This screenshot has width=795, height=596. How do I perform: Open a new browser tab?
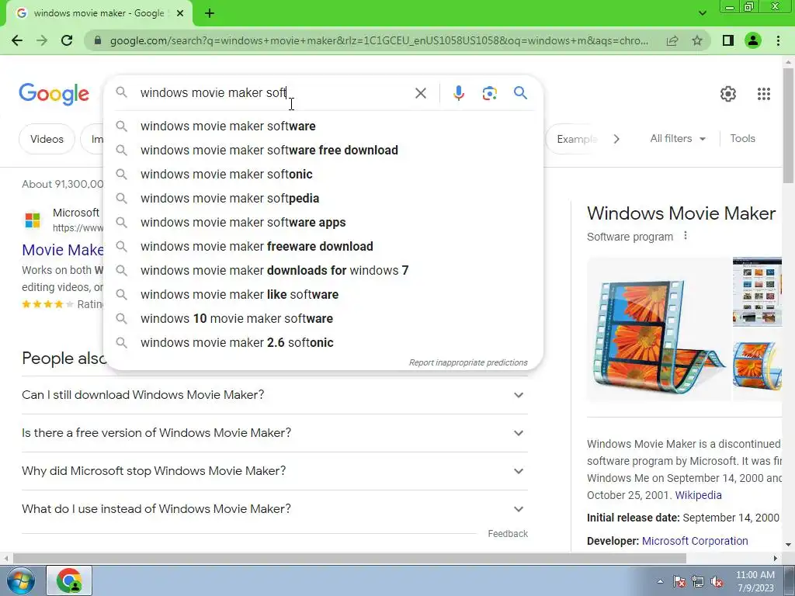pyautogui.click(x=210, y=13)
